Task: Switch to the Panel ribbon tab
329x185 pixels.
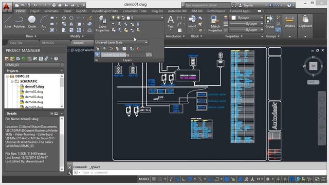Action: (67, 11)
